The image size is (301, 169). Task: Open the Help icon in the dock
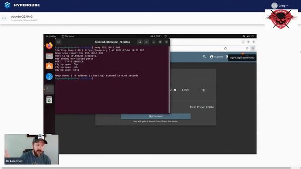pos(49,77)
